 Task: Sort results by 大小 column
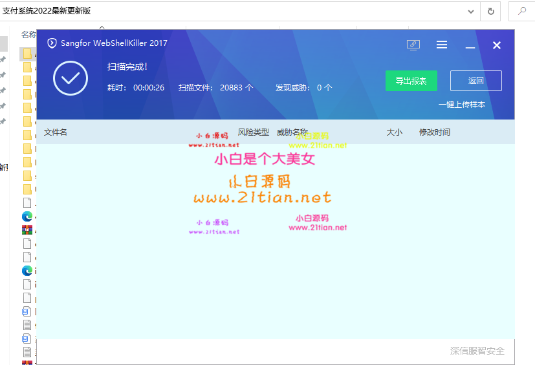[x=395, y=132]
